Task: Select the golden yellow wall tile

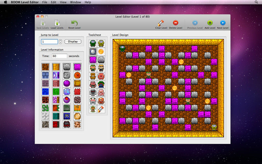Action: coord(56,67)
